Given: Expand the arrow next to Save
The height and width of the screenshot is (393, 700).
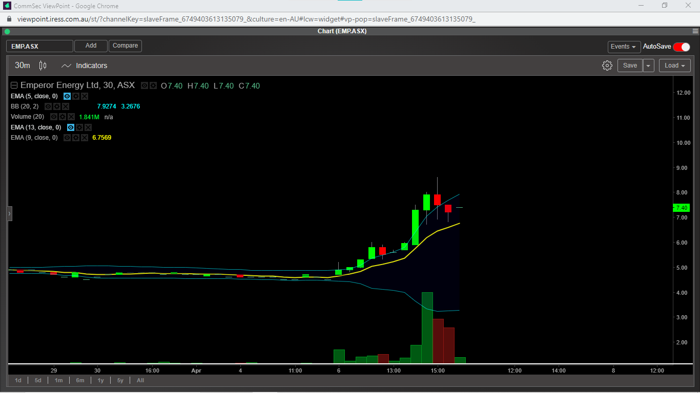Looking at the screenshot, I should point(649,65).
